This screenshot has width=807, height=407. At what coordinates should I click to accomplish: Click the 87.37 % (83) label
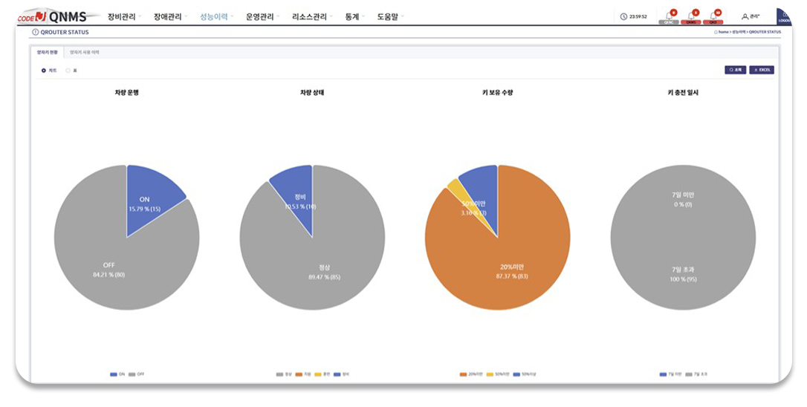512,276
